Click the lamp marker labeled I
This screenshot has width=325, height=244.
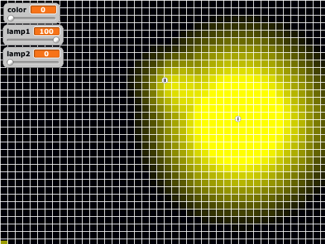238,119
